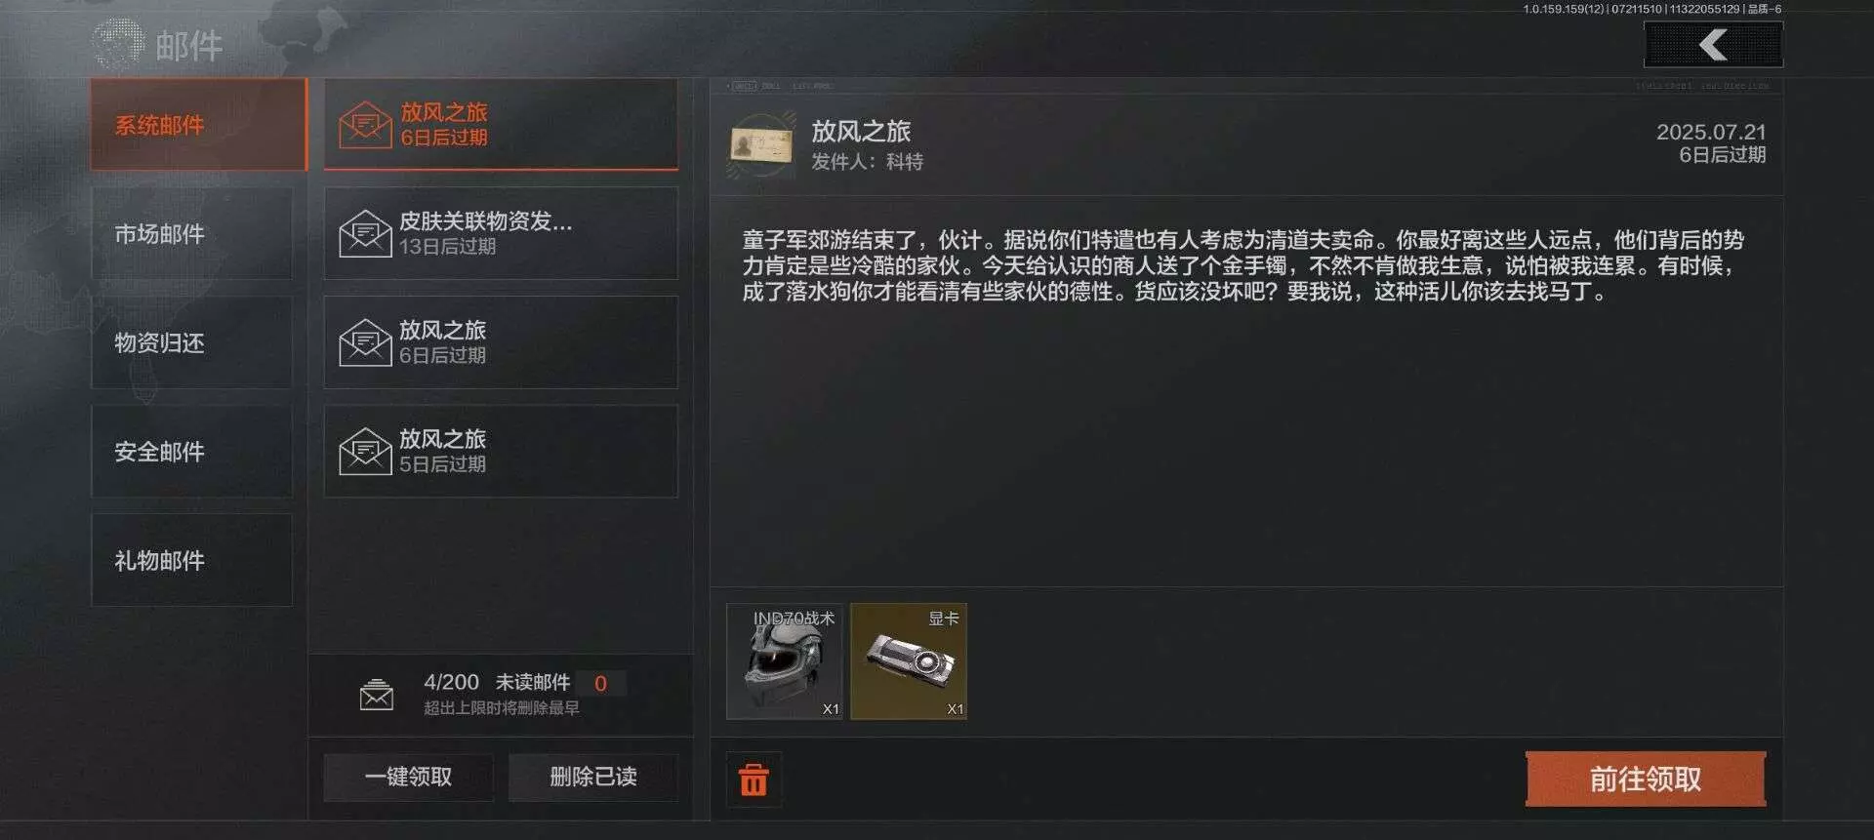Open third mail 放风之旅 6日后过期

coord(501,342)
